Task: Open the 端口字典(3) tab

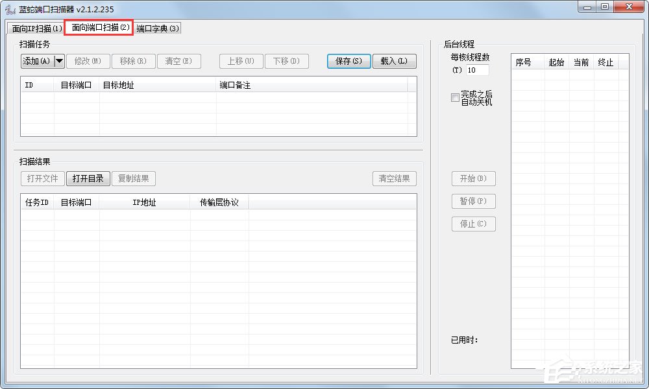Action: point(158,29)
